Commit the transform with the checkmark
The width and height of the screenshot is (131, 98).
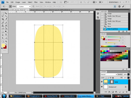coord(123,6)
